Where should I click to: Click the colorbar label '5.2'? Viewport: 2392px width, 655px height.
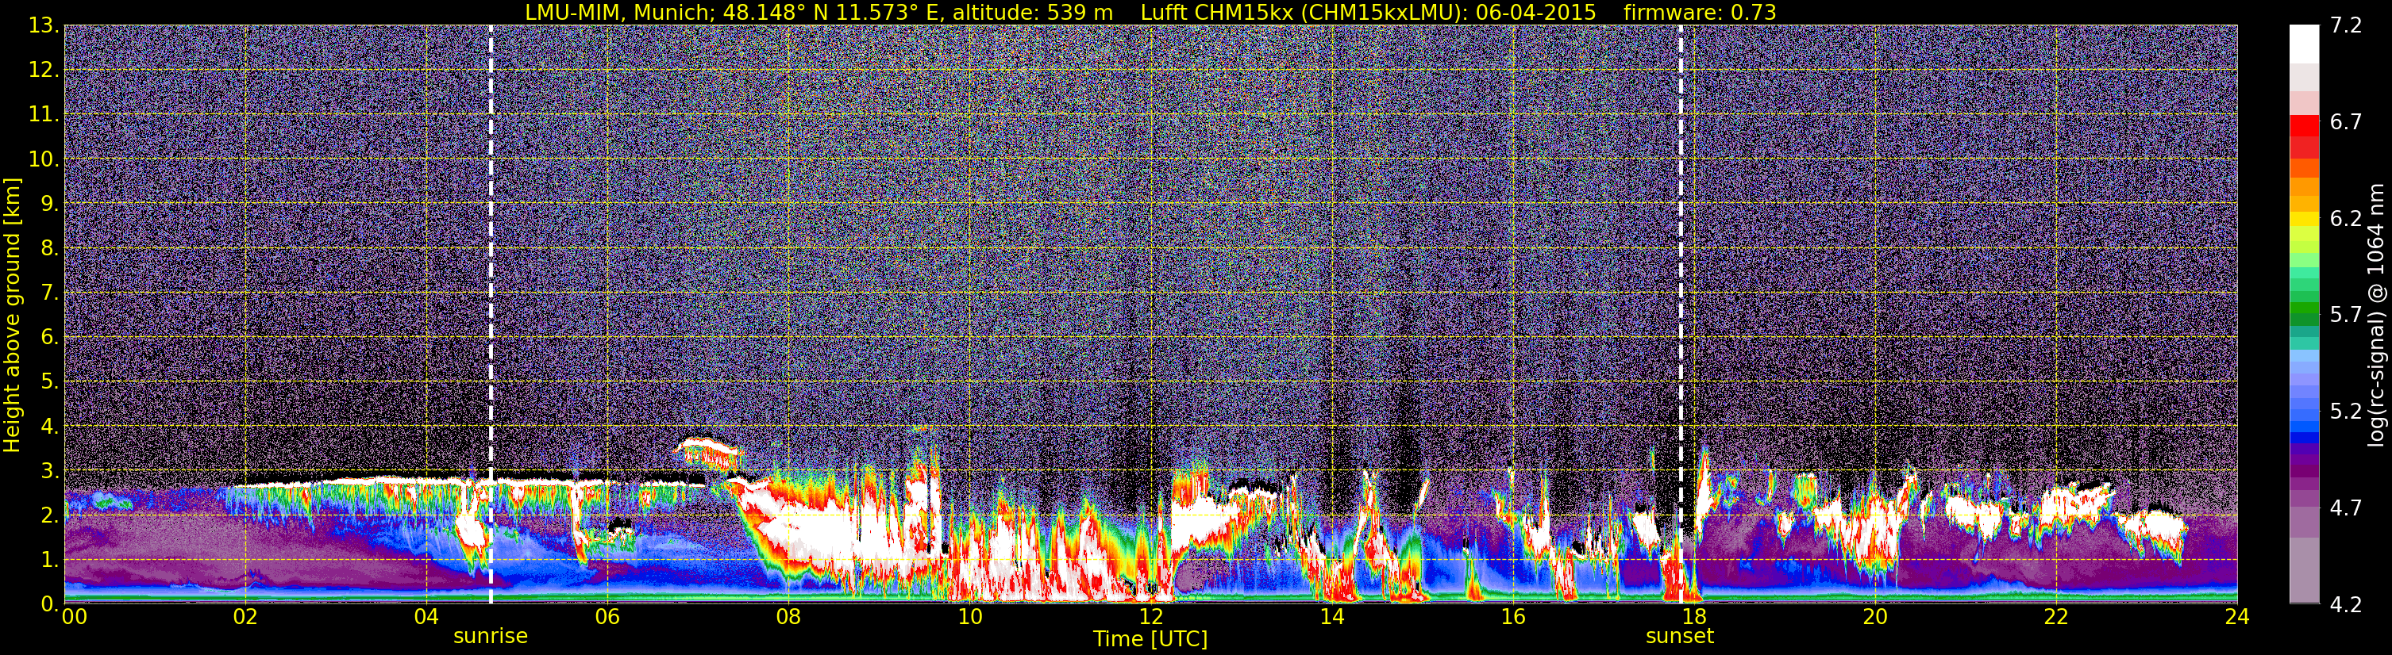click(2346, 412)
